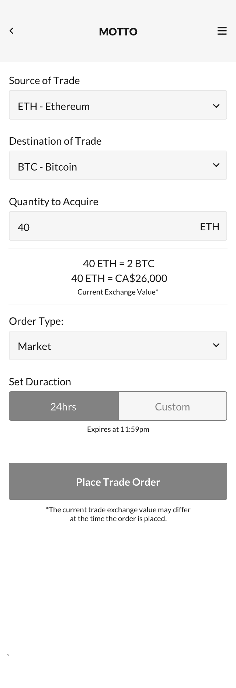Click the ETH unit label in quantity field

point(209,227)
